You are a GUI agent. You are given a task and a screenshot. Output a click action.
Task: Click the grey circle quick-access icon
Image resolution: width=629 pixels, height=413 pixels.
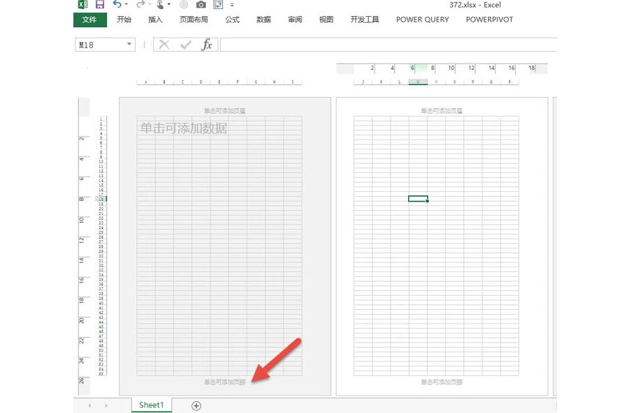[x=184, y=4]
